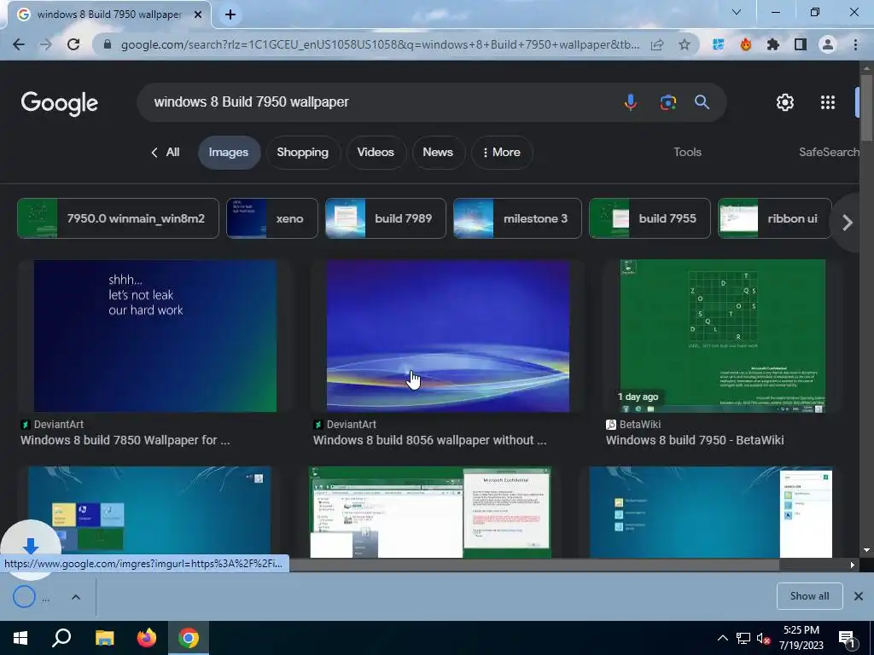This screenshot has width=874, height=655.
Task: Open the green BetaWiki build 7950 image
Action: [722, 336]
